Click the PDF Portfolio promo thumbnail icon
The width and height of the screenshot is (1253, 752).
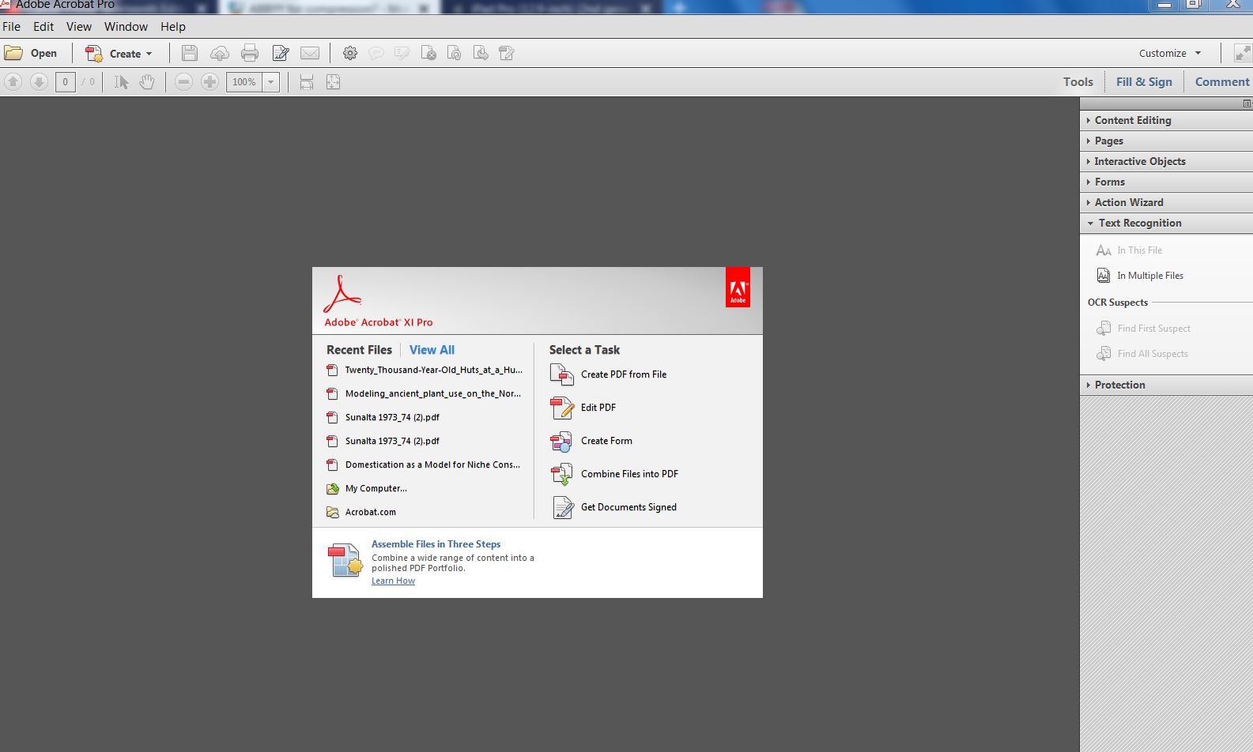[x=345, y=560]
